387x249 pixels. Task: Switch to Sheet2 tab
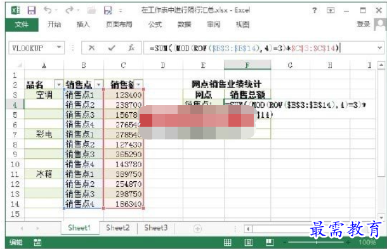[x=118, y=228]
